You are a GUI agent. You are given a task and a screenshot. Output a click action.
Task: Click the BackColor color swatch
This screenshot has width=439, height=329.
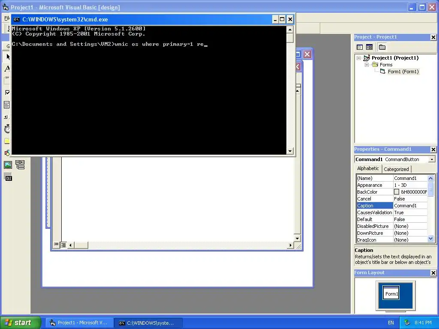(x=397, y=192)
